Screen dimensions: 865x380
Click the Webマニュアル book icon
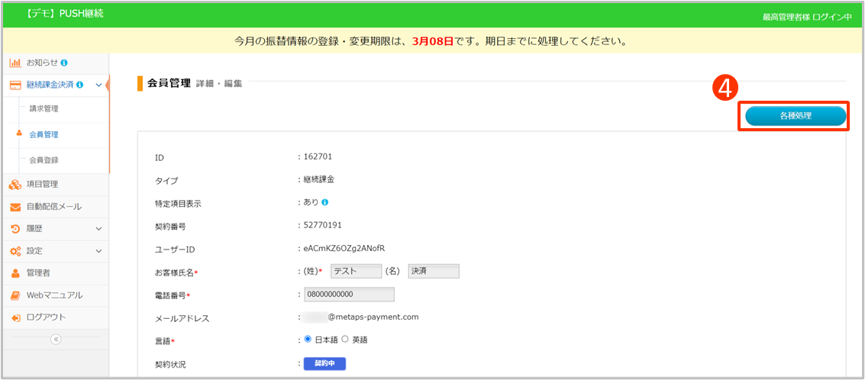15,295
